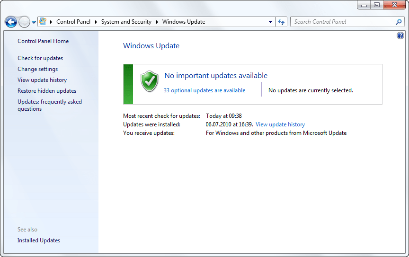Viewport: 409px width, 257px height.
Task: Click the magnifier search icon
Action: coord(399,22)
